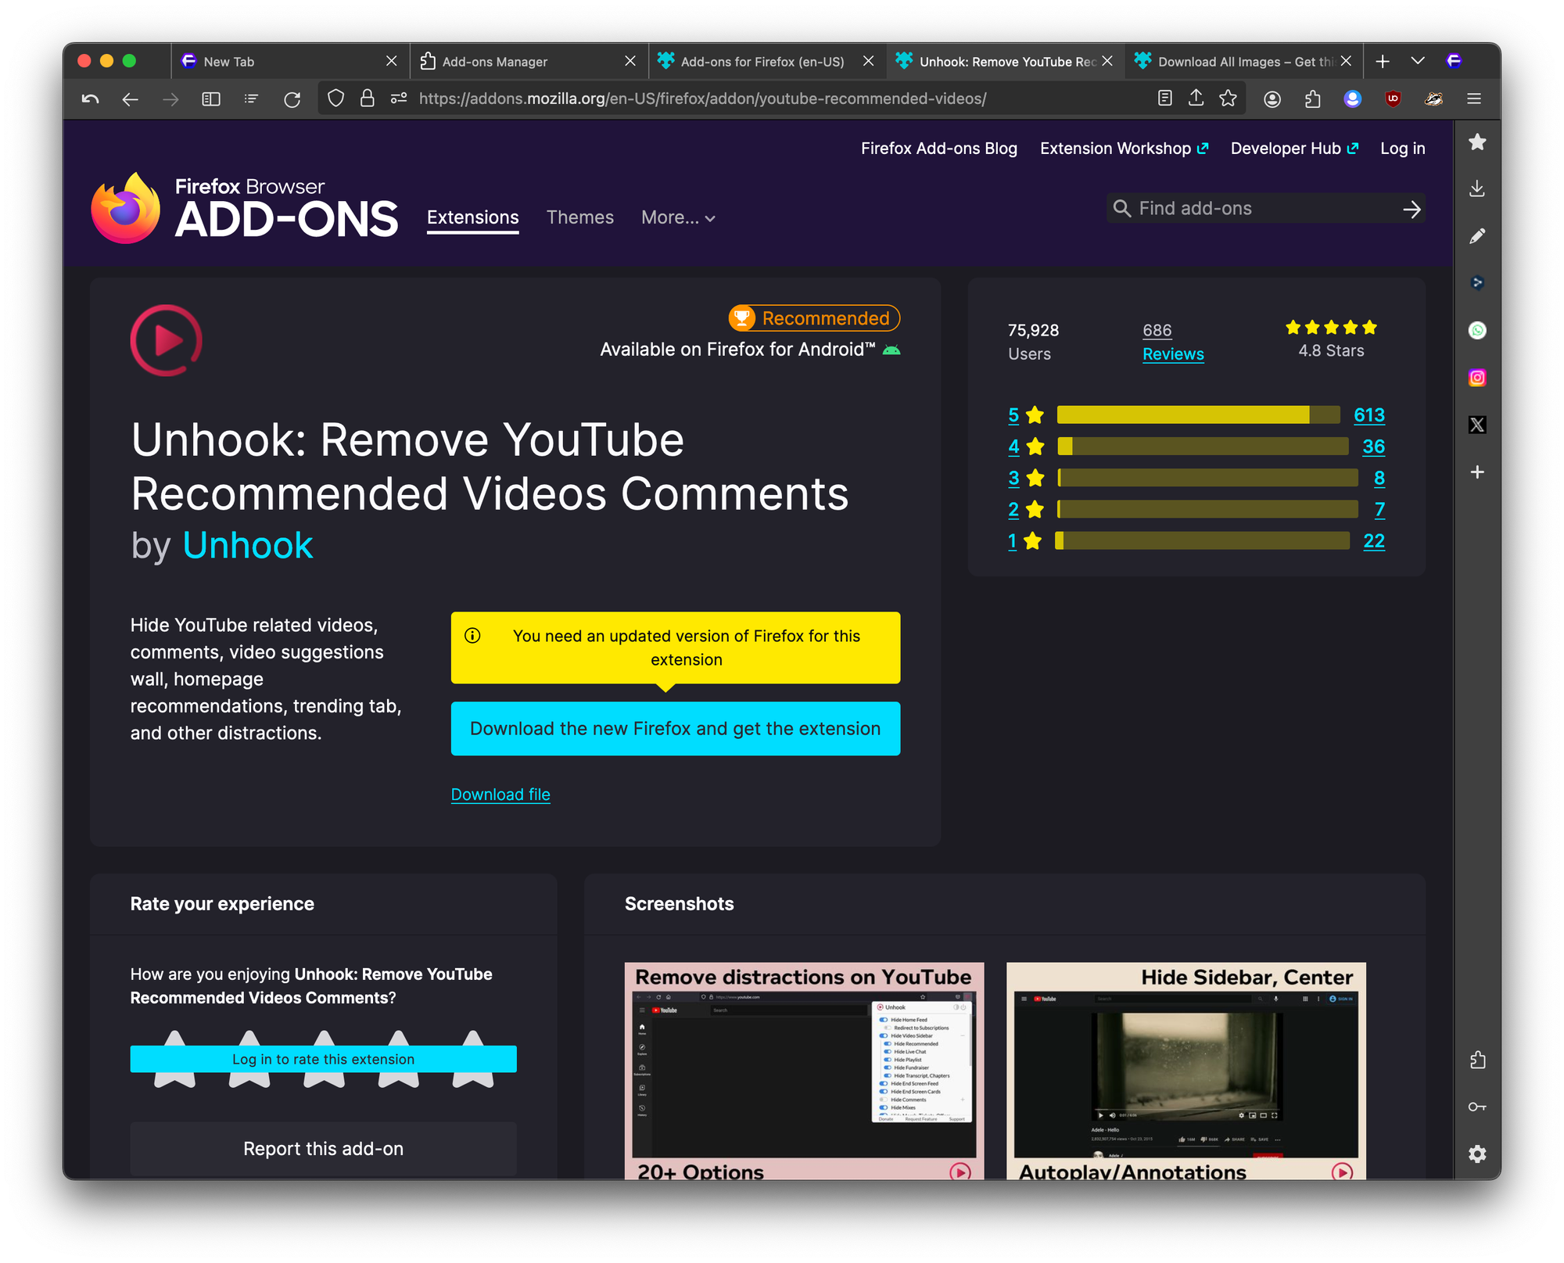Open 'Remove distractions on YouTube' screenshot
Screen dimensions: 1564x1263
pos(805,1071)
